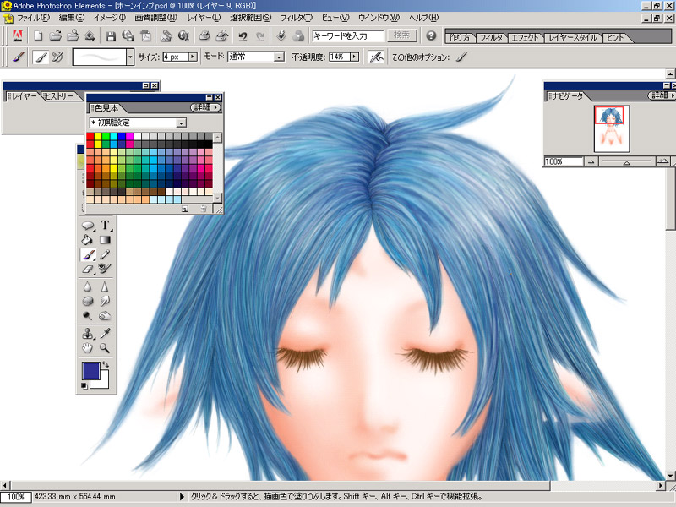Pick the pure red swatch in top row
Image resolution: width=676 pixels, height=507 pixels.
coord(90,137)
